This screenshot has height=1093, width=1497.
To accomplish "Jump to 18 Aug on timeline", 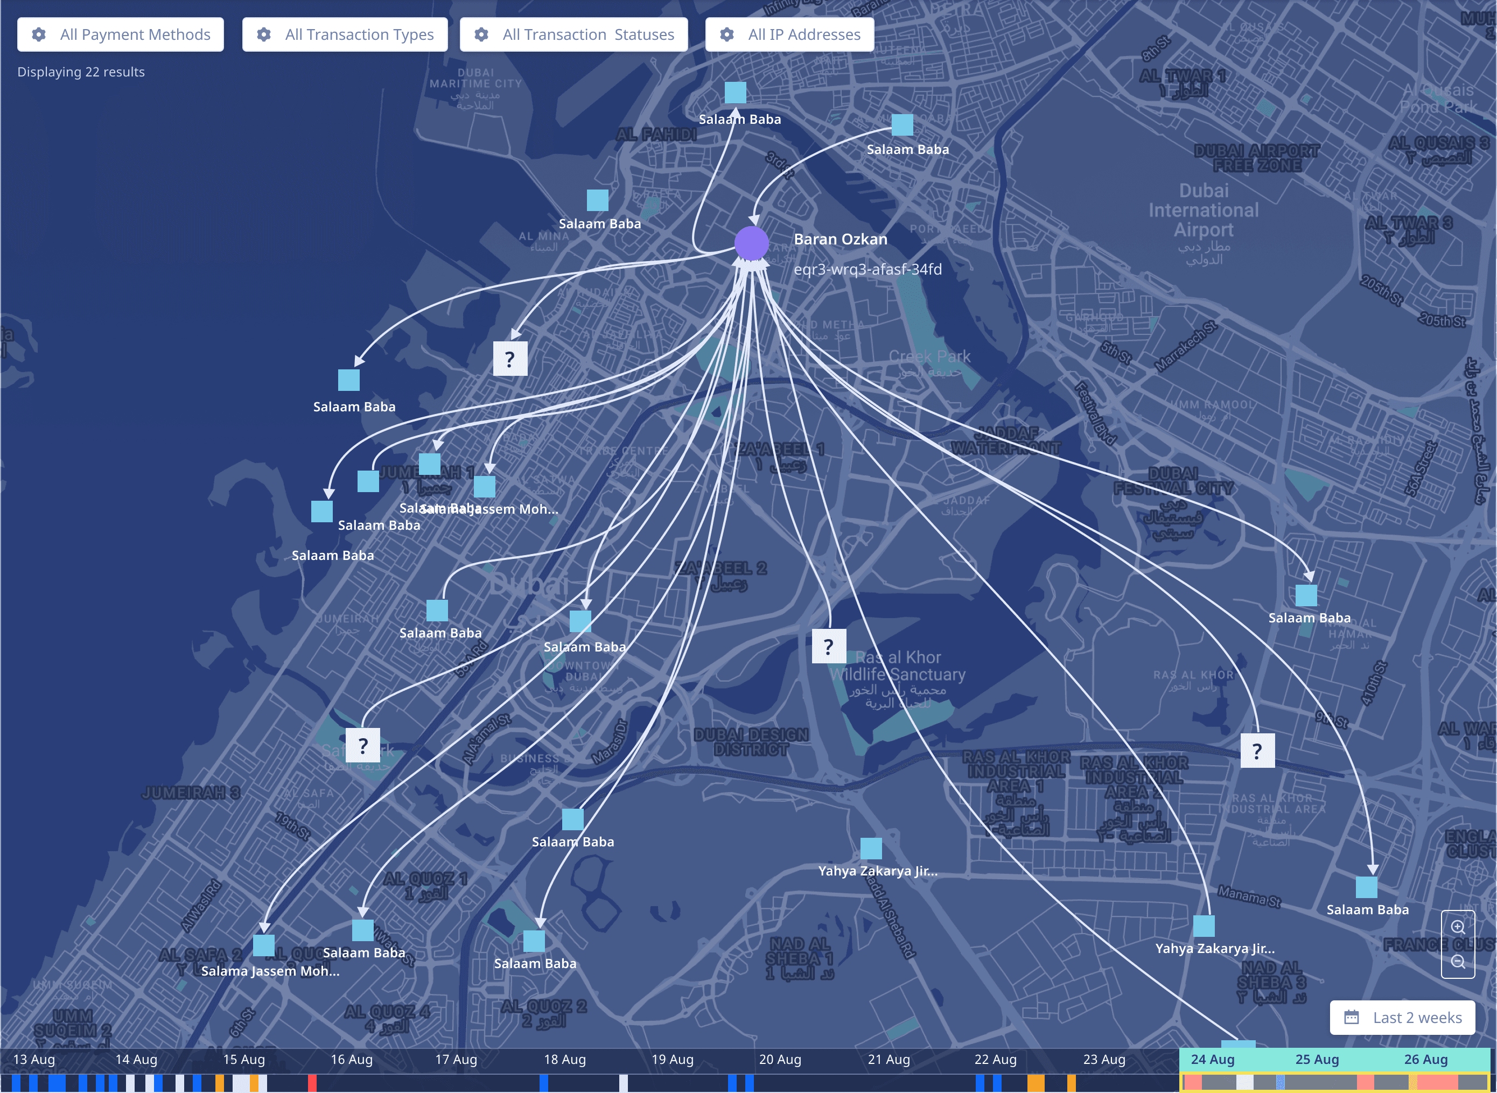I will [x=564, y=1059].
